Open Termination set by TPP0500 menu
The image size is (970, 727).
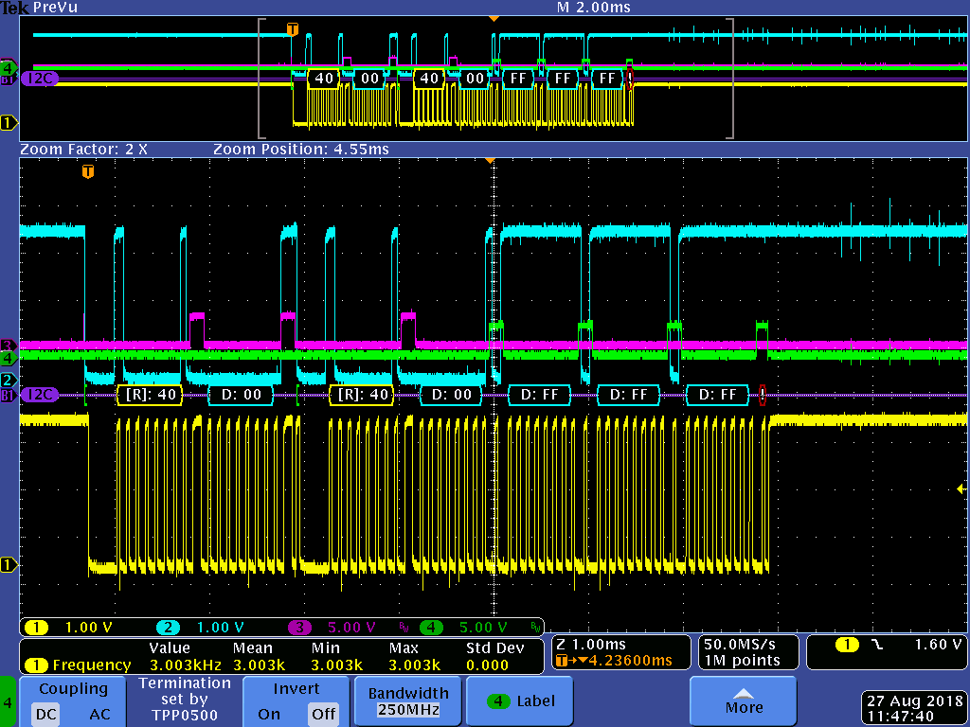click(x=185, y=701)
